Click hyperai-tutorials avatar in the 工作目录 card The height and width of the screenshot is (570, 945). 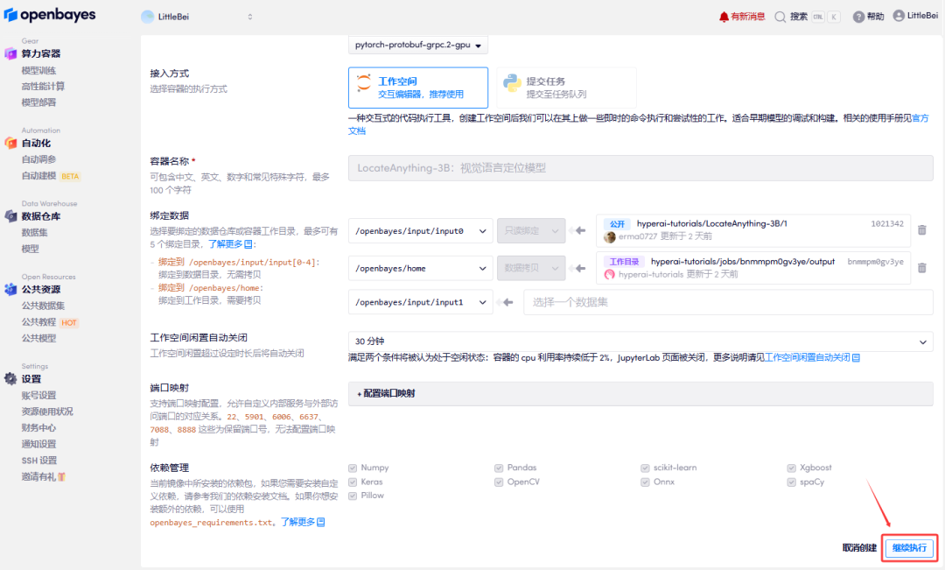pyautogui.click(x=609, y=274)
